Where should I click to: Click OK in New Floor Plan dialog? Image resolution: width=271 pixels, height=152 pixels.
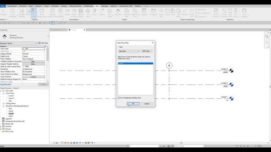coord(133,104)
